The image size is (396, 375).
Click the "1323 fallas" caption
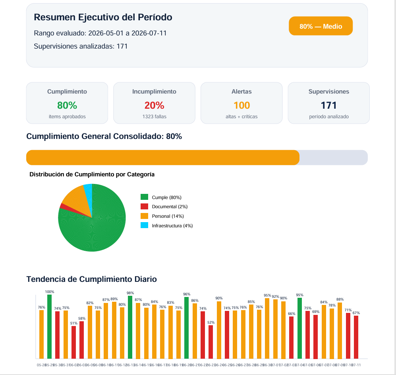tap(154, 117)
